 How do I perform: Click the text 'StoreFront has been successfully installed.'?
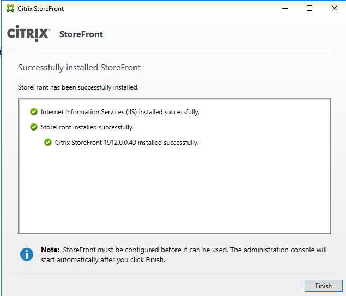point(78,87)
